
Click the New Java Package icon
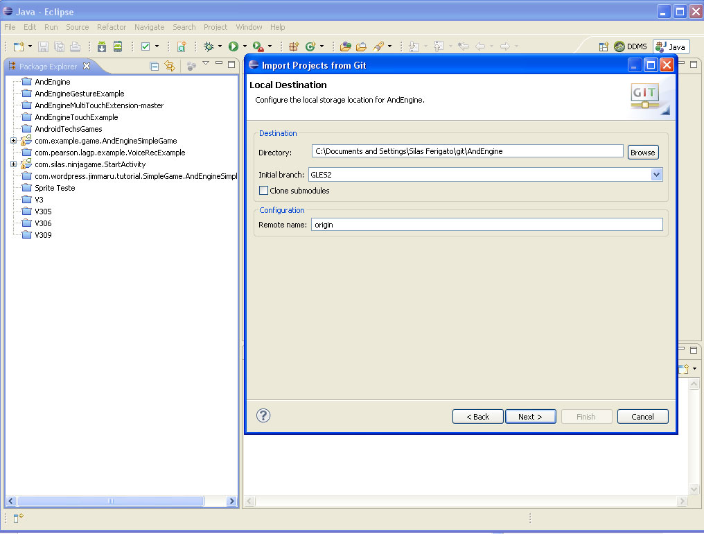[x=294, y=46]
